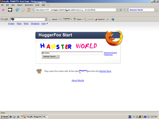Click the black Forward arrow button
Screen dimensions: 159x119
pos(10,10)
